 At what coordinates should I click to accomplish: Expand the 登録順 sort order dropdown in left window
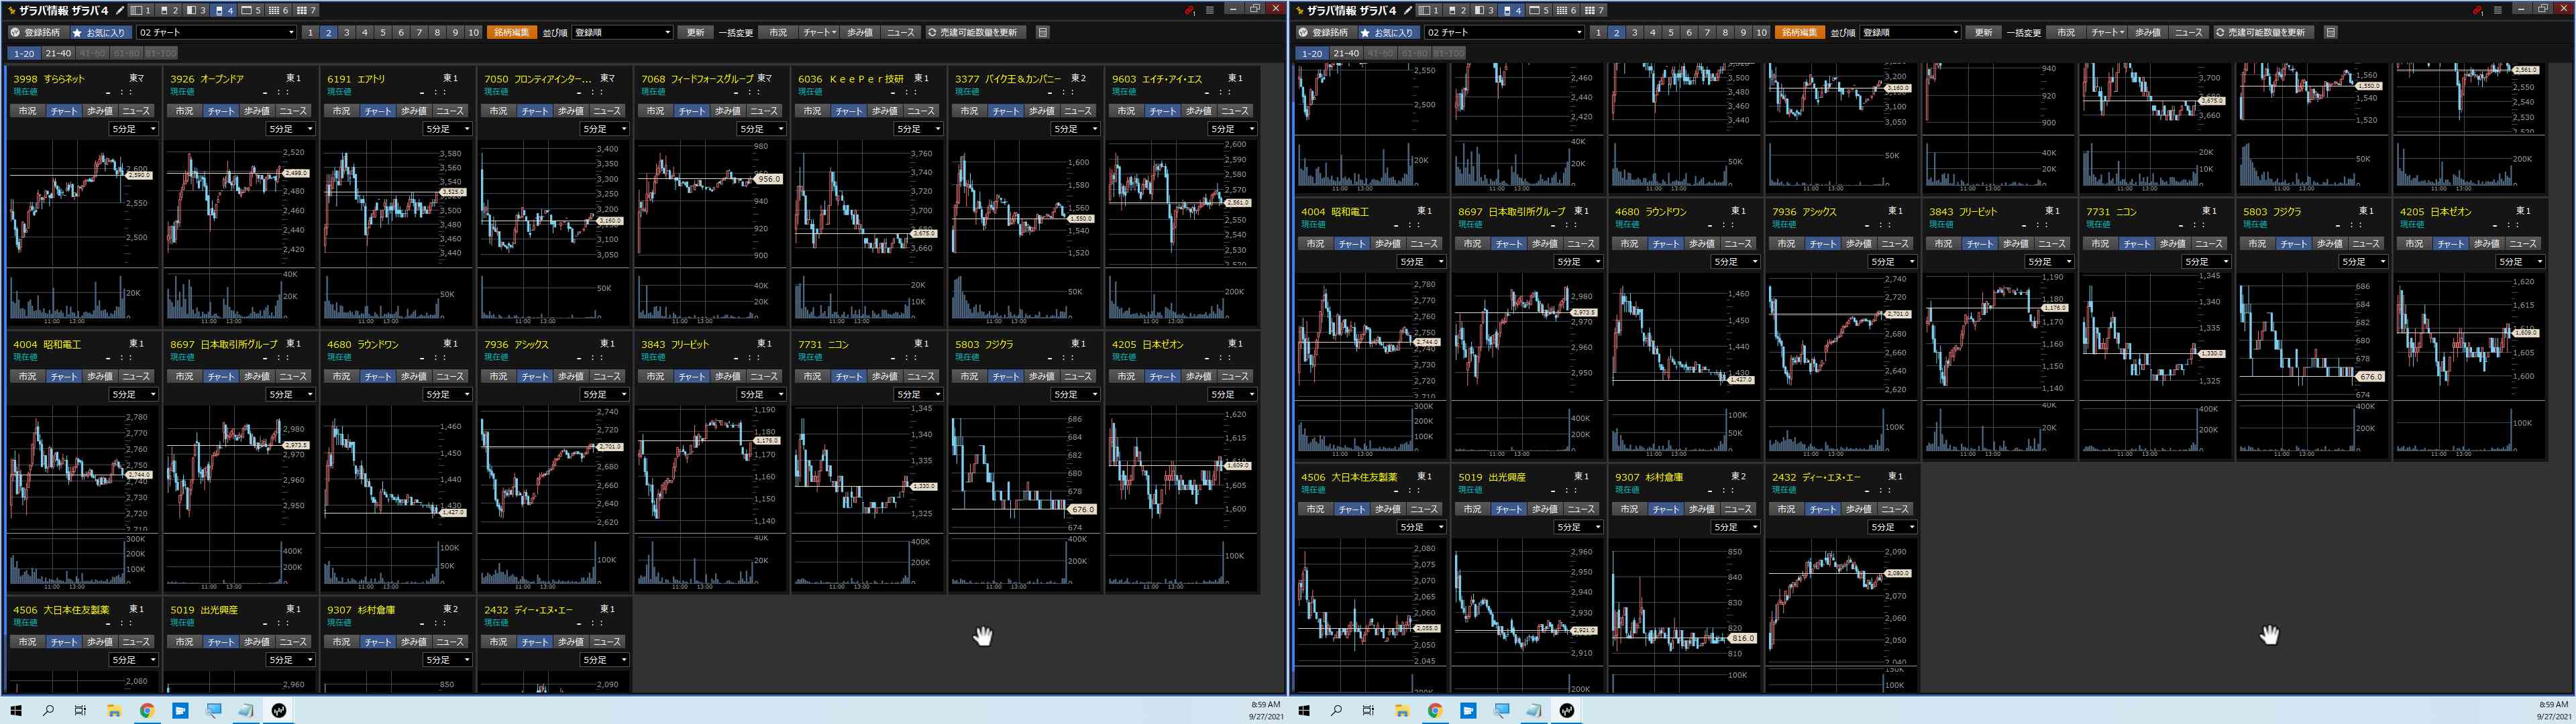coord(621,32)
